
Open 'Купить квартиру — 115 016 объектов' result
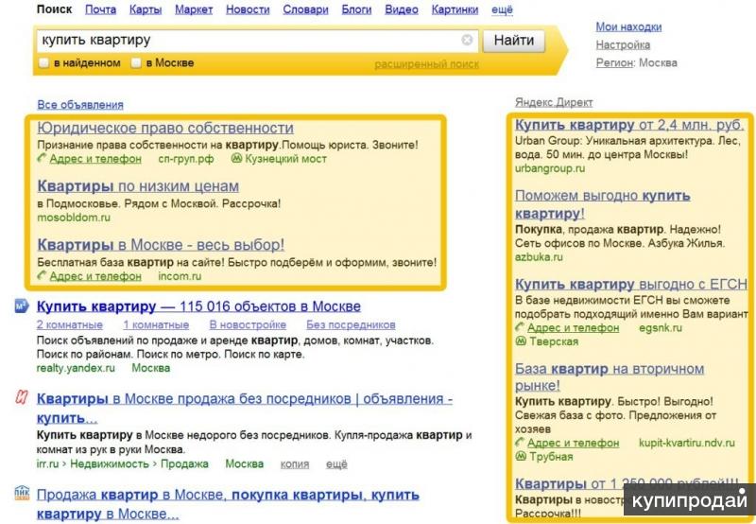[198, 306]
